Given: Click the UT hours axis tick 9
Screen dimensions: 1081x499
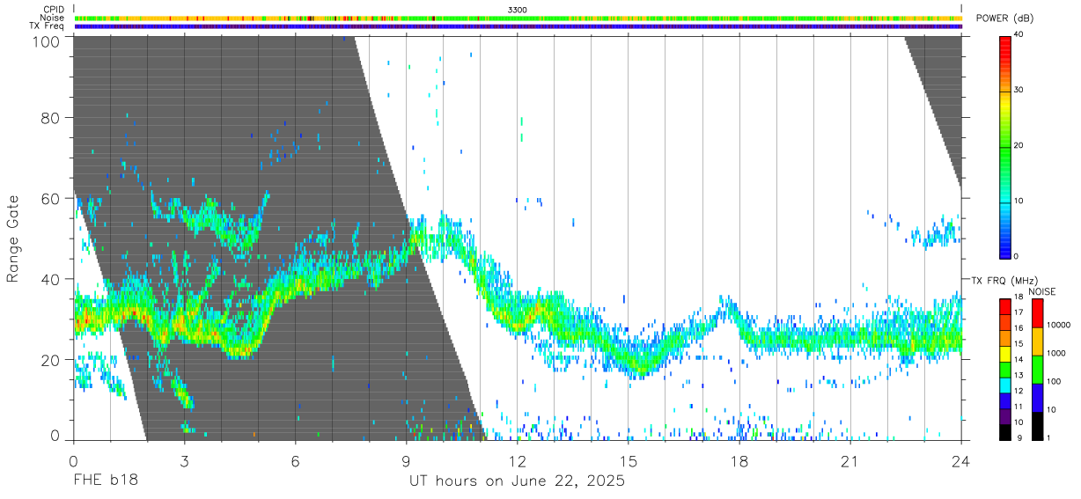Looking at the screenshot, I should [406, 461].
